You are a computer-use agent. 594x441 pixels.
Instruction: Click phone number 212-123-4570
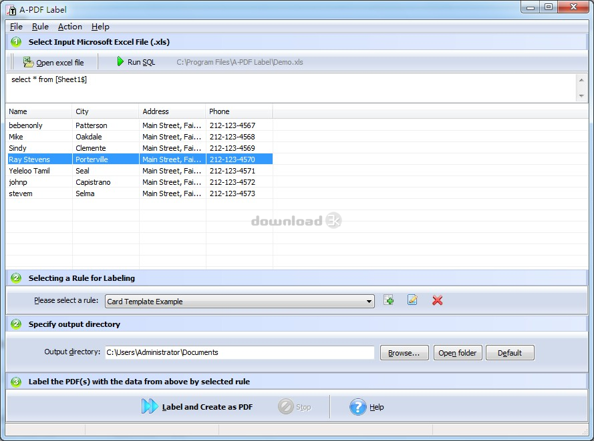(x=233, y=159)
